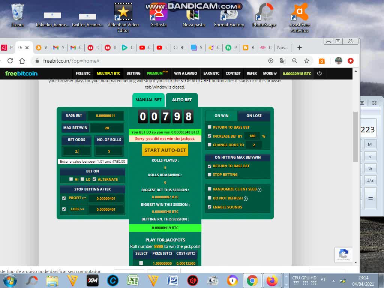Go to browser home page icon

(22, 61)
